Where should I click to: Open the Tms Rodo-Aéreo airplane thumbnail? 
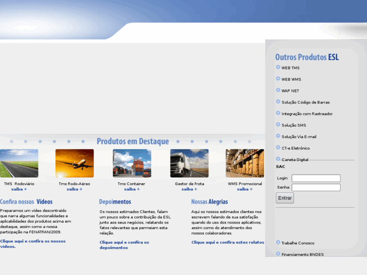[75, 163]
